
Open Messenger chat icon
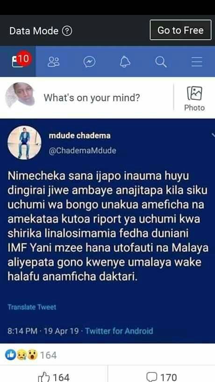(x=89, y=62)
